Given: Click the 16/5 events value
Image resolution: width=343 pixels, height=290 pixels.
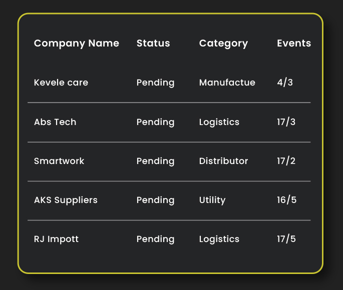Looking at the screenshot, I should (286, 200).
